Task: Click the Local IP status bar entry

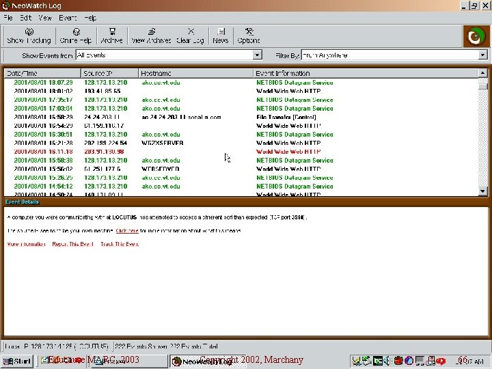Action: click(x=56, y=346)
